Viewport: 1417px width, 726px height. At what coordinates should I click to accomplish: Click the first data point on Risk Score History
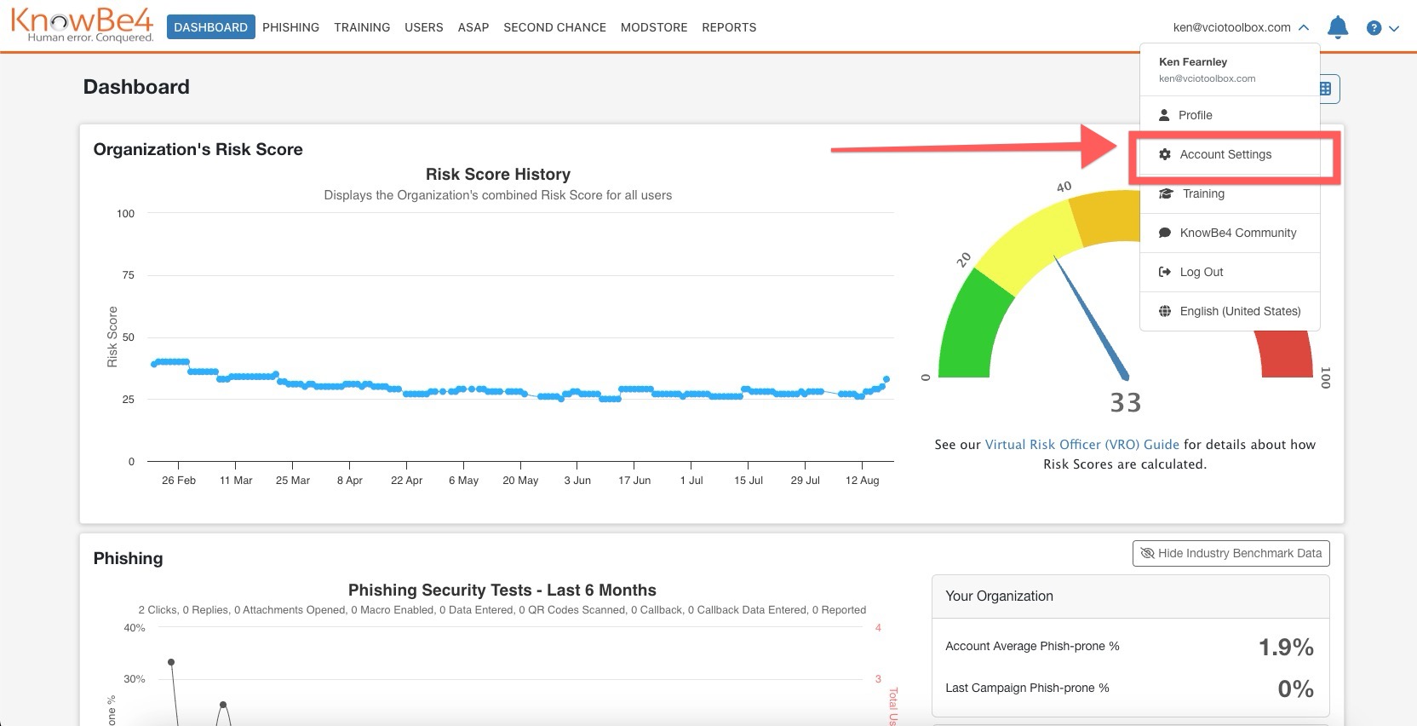[153, 364]
